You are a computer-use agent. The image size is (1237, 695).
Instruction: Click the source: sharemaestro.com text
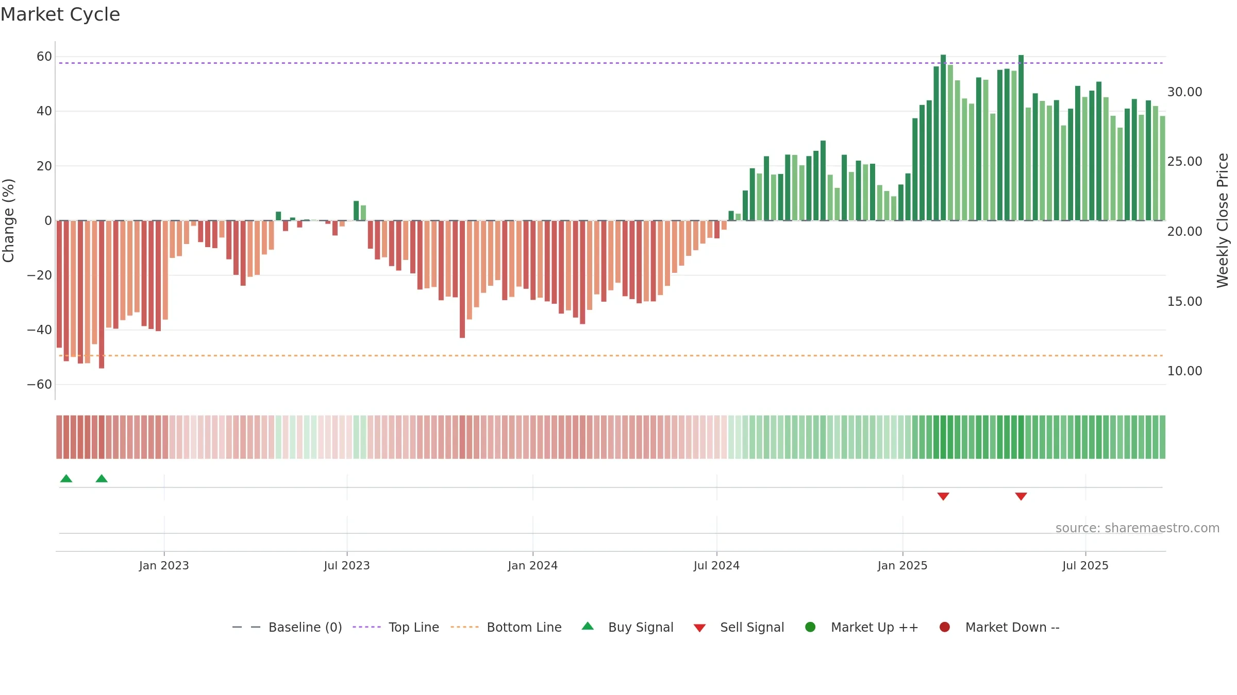coord(1138,528)
